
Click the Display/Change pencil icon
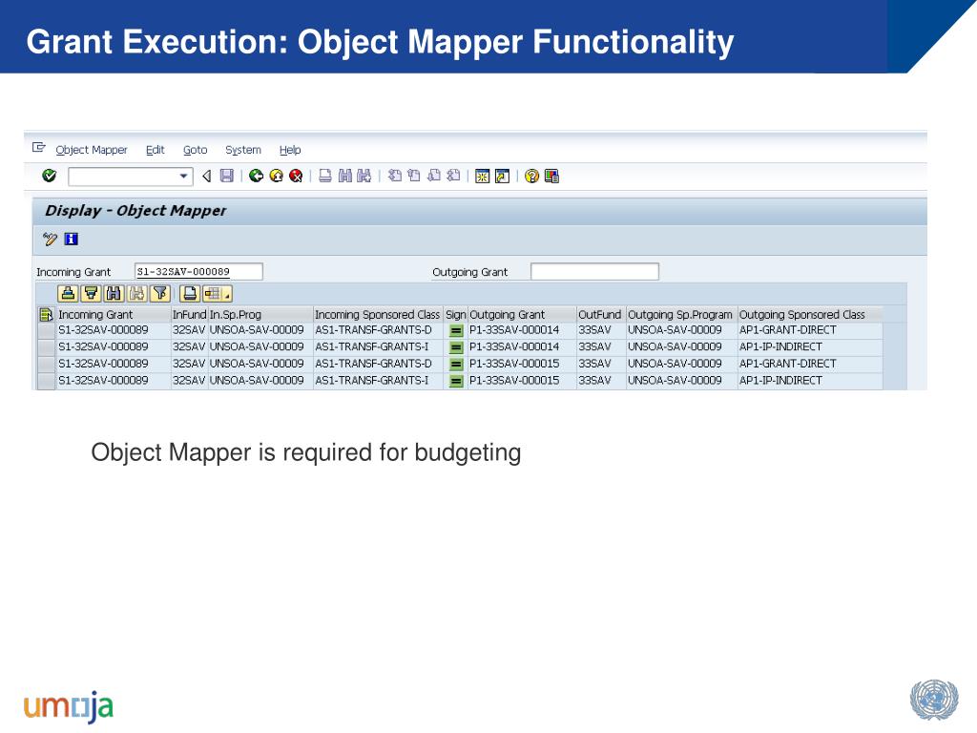pyautogui.click(x=51, y=239)
